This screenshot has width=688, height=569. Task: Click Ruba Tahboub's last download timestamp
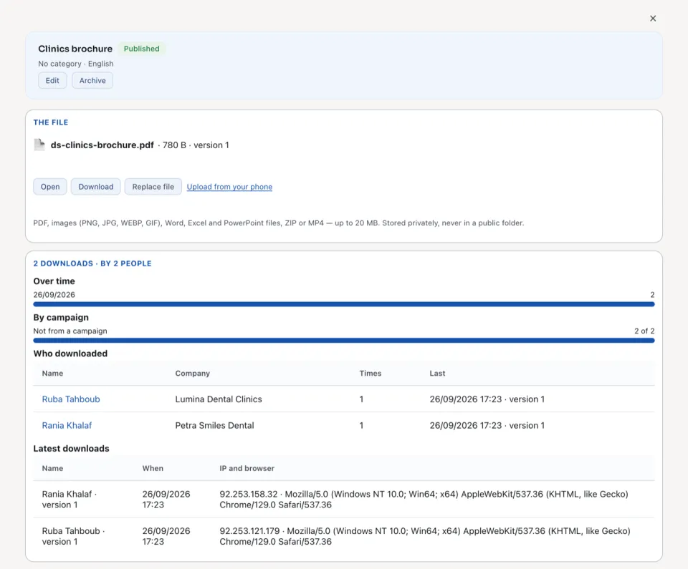tap(487, 399)
